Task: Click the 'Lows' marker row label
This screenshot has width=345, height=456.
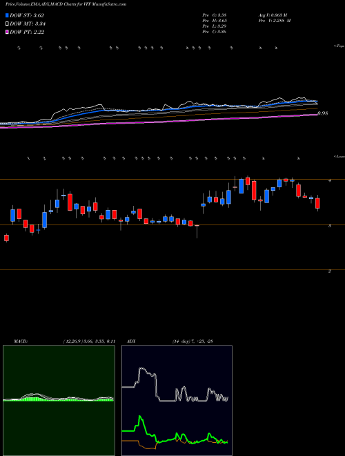Action: (339, 156)
